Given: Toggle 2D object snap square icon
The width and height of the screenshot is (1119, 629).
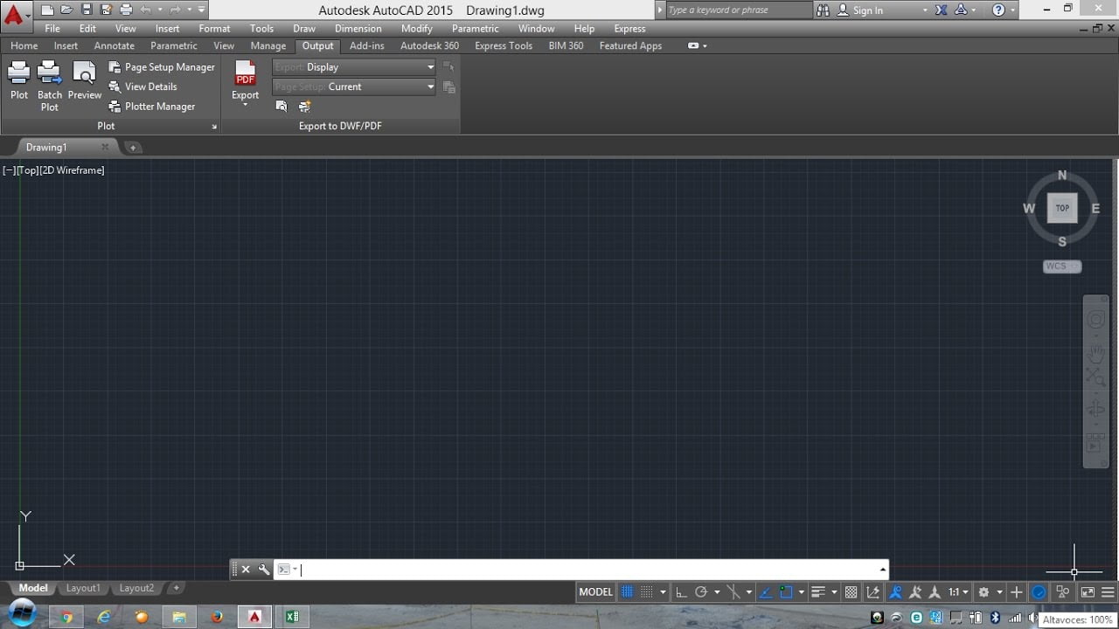Looking at the screenshot, I should [785, 592].
